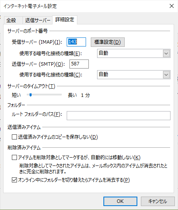The width and height of the screenshot is (178, 210).
Task: Click the IMAP port number field
Action: (x=76, y=42)
